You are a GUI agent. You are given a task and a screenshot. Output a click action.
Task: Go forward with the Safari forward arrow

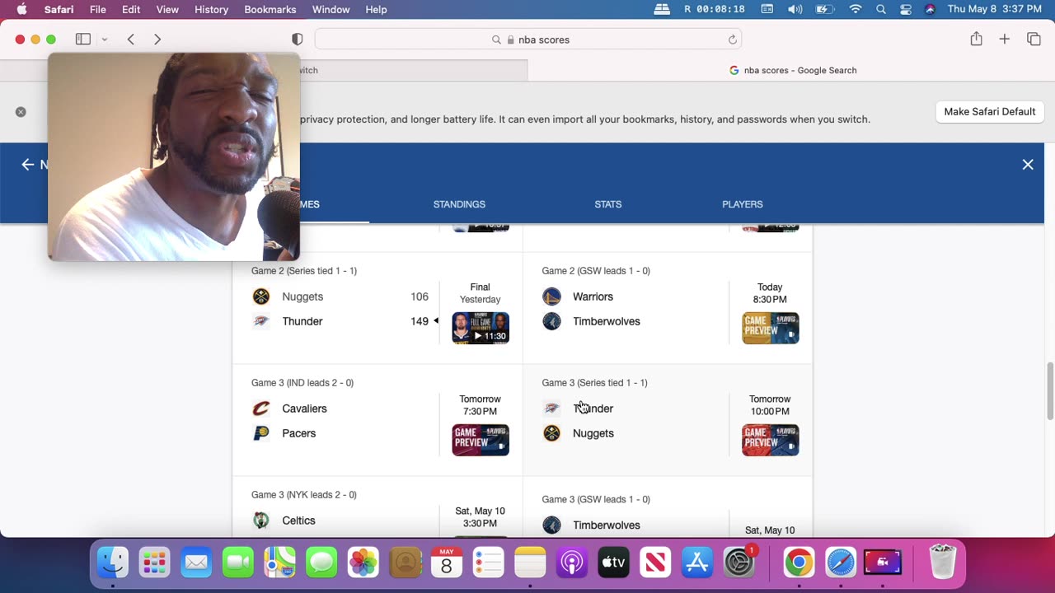pos(157,39)
